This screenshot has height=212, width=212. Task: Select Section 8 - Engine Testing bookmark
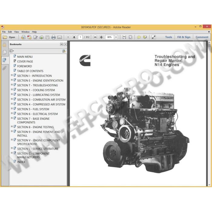click(35, 127)
